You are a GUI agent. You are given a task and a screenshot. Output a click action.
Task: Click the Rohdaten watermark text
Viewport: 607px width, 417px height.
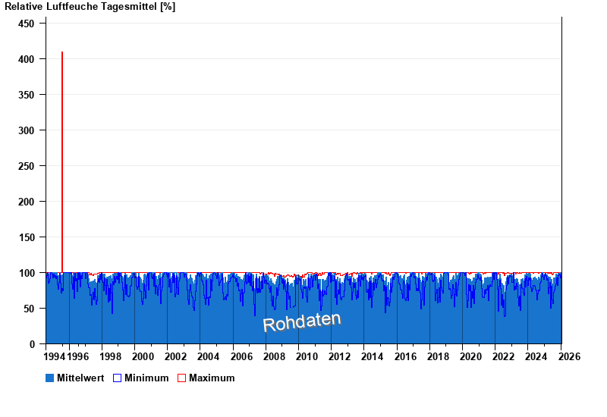coord(302,321)
